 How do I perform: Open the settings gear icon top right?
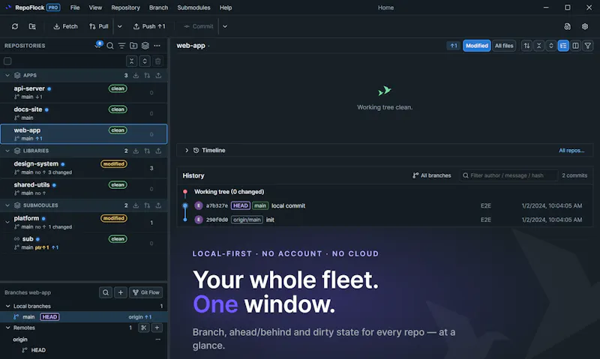click(x=585, y=26)
